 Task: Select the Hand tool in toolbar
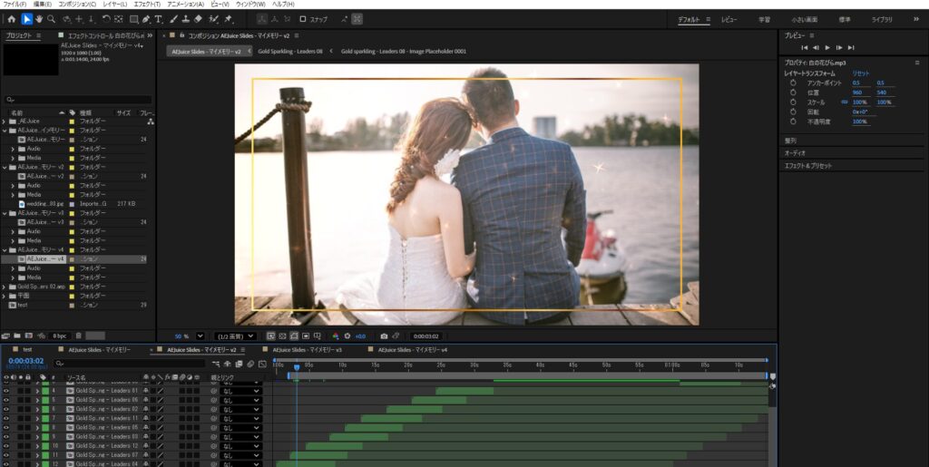tap(39, 19)
